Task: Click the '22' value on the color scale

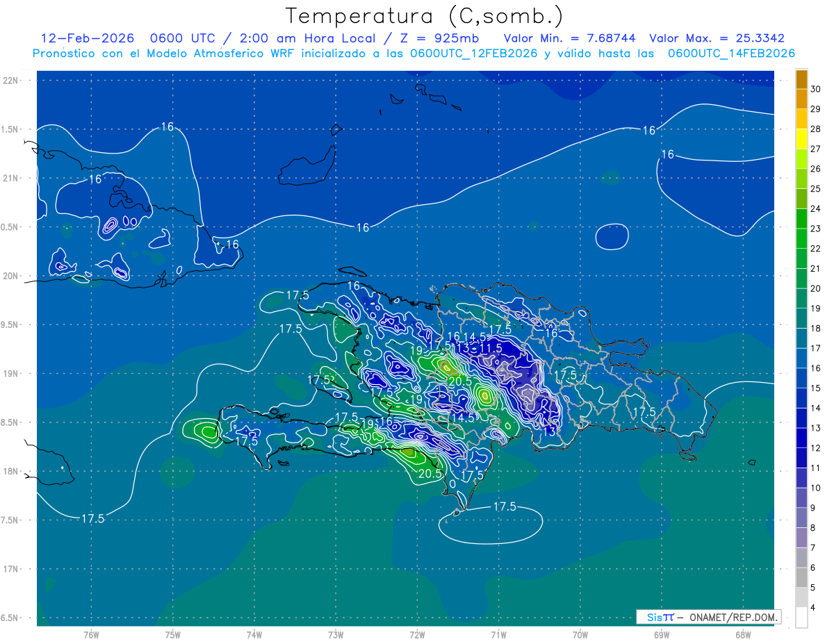Action: coord(816,249)
